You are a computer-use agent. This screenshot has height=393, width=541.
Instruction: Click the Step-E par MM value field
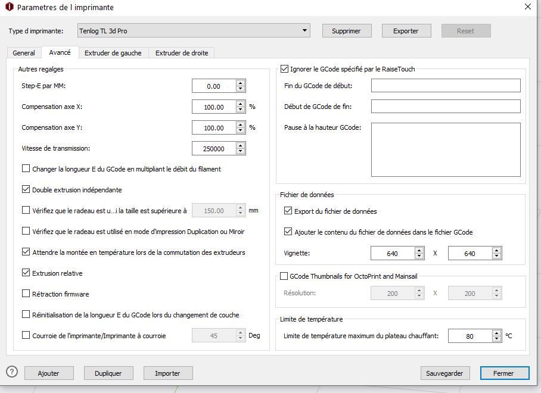[214, 86]
